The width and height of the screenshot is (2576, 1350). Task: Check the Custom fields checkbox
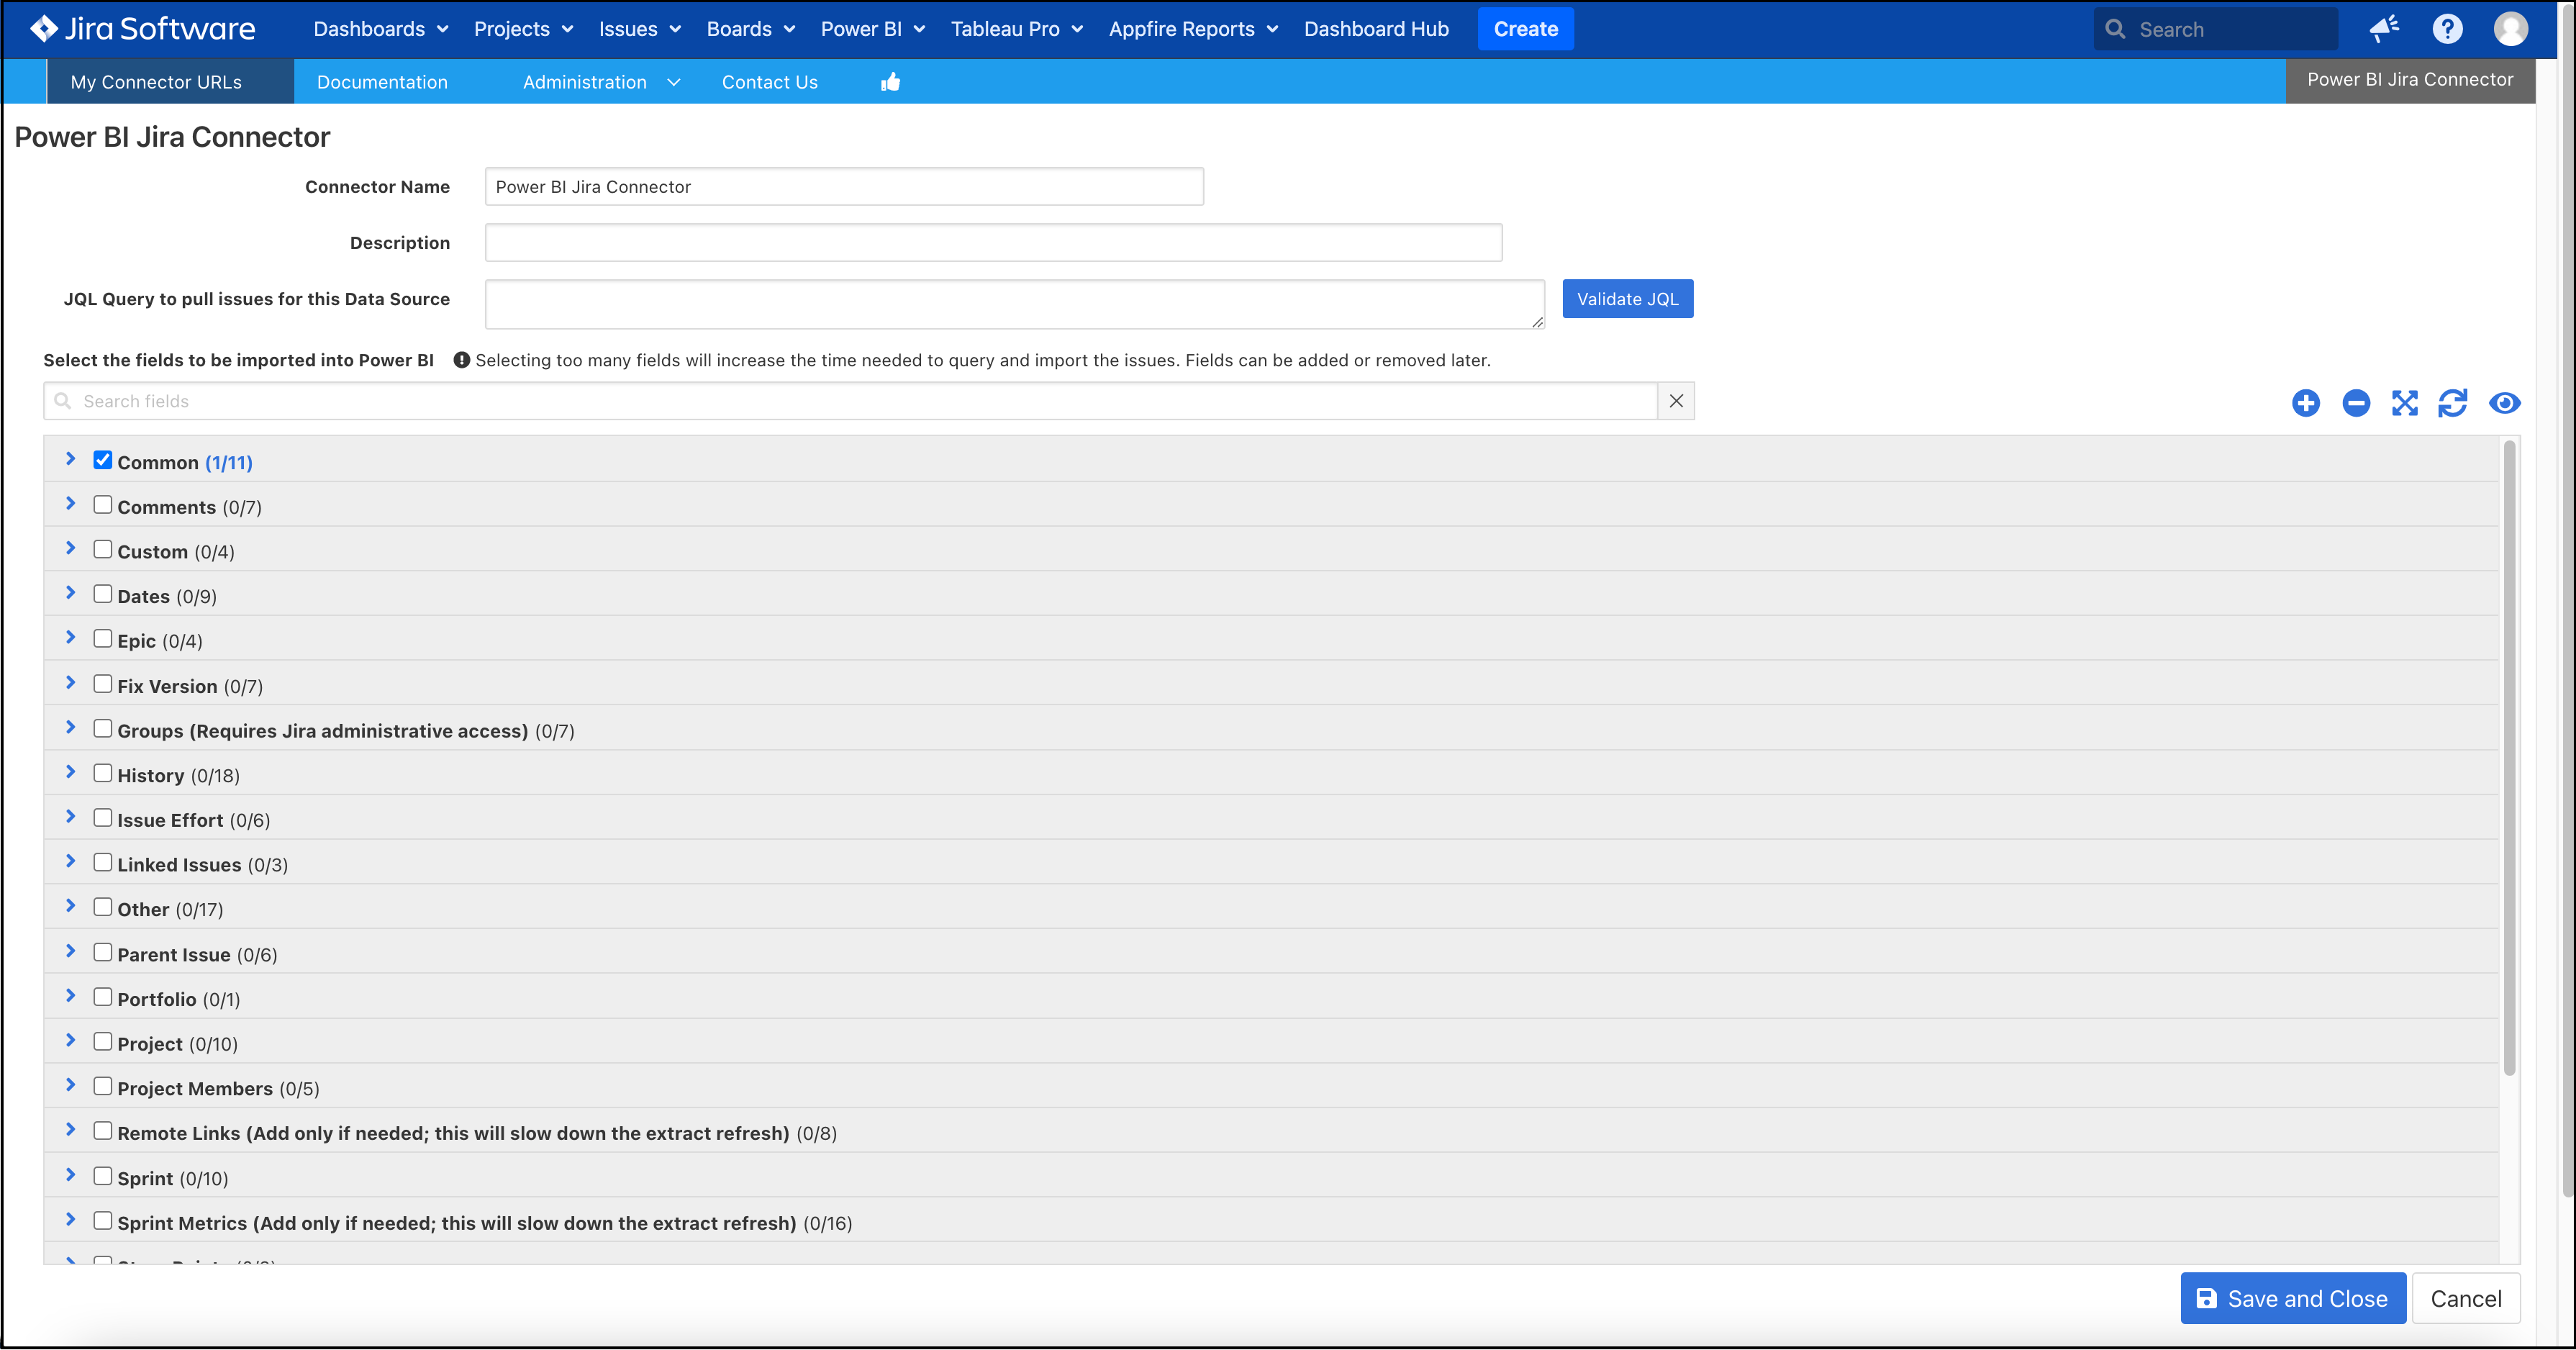102,550
